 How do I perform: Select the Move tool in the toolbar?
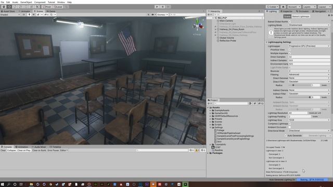(x=9, y=7)
